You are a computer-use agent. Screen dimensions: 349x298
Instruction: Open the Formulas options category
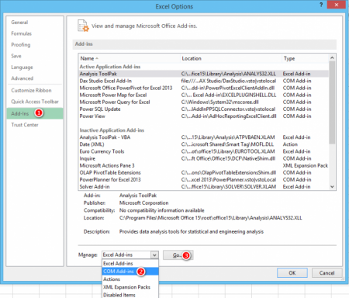click(22, 33)
